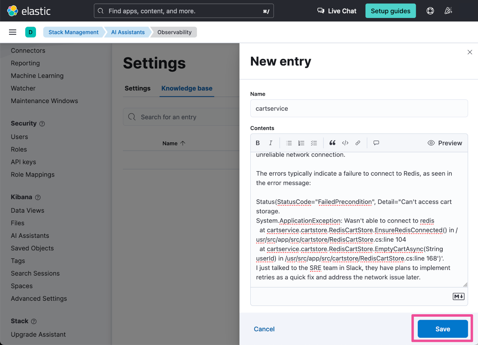Viewport: 478px width, 345px height.
Task: Open the space selector D badge
Action: (x=30, y=32)
